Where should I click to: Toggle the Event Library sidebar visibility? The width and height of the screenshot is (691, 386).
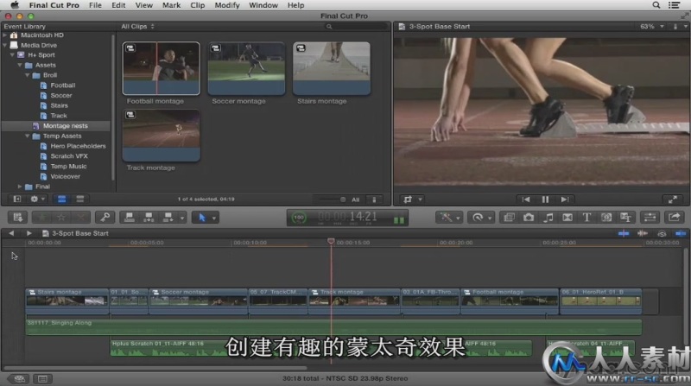[16, 199]
